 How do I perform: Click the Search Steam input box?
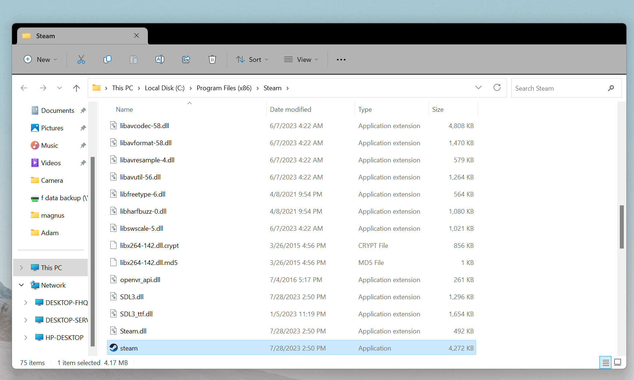pos(559,88)
